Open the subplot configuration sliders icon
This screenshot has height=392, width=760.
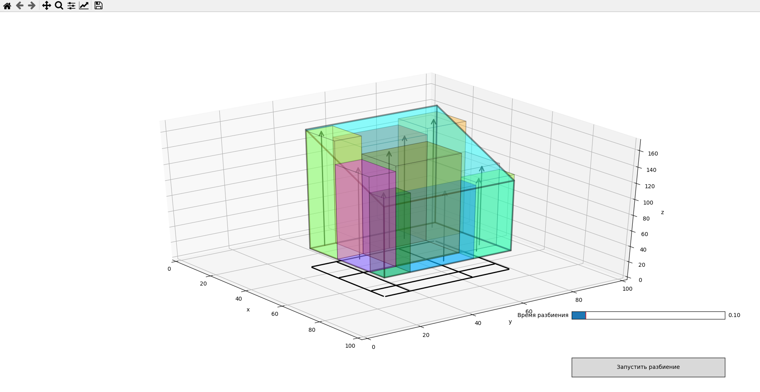(x=71, y=6)
